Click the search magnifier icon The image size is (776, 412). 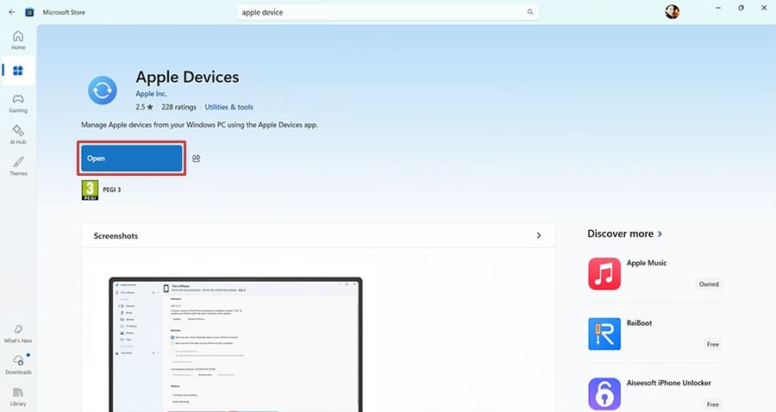(x=530, y=12)
